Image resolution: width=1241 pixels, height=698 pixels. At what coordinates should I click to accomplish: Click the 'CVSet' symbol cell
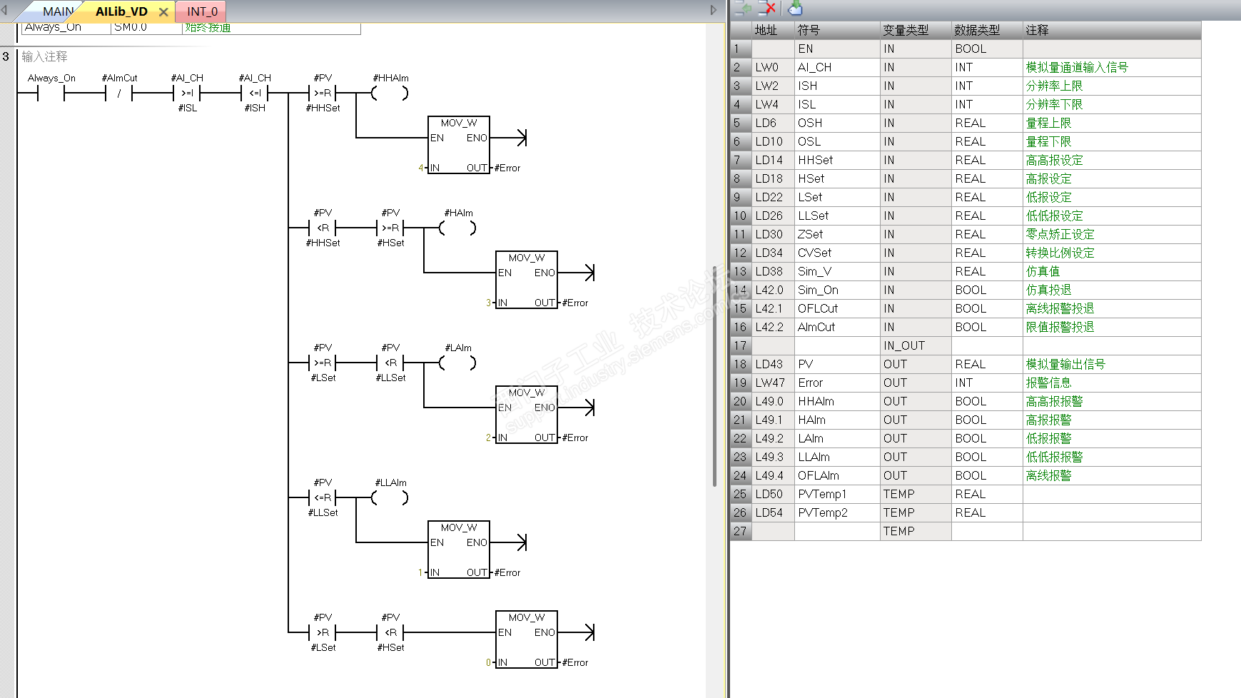click(x=837, y=253)
